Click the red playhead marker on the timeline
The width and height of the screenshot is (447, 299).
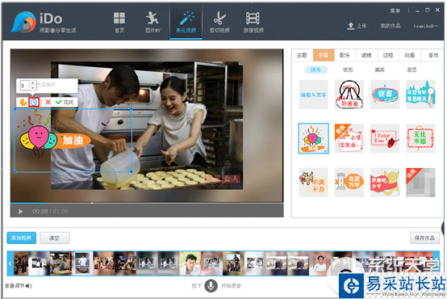point(69,263)
